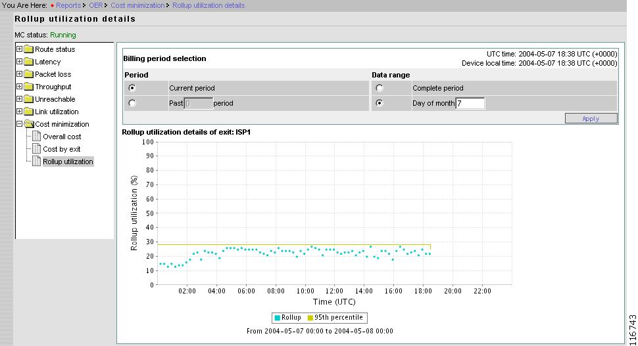Open the OER breadcrumb link
The image size is (638, 346).
pos(96,5)
